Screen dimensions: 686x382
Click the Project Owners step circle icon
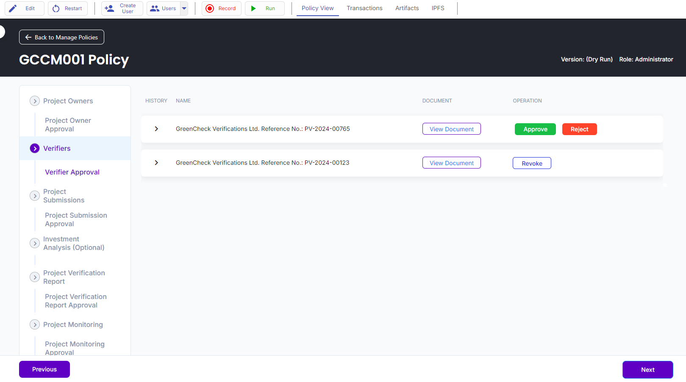(x=35, y=101)
